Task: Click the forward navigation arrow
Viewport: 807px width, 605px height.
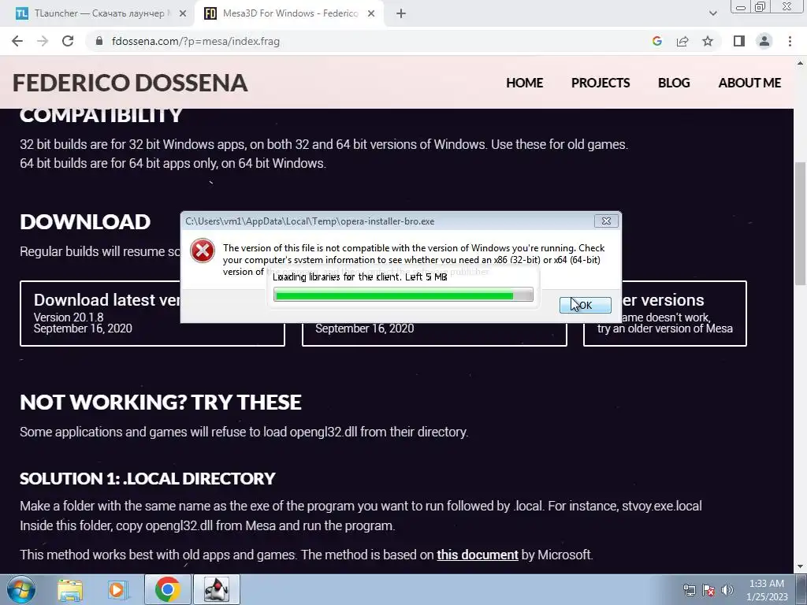Action: [43, 41]
